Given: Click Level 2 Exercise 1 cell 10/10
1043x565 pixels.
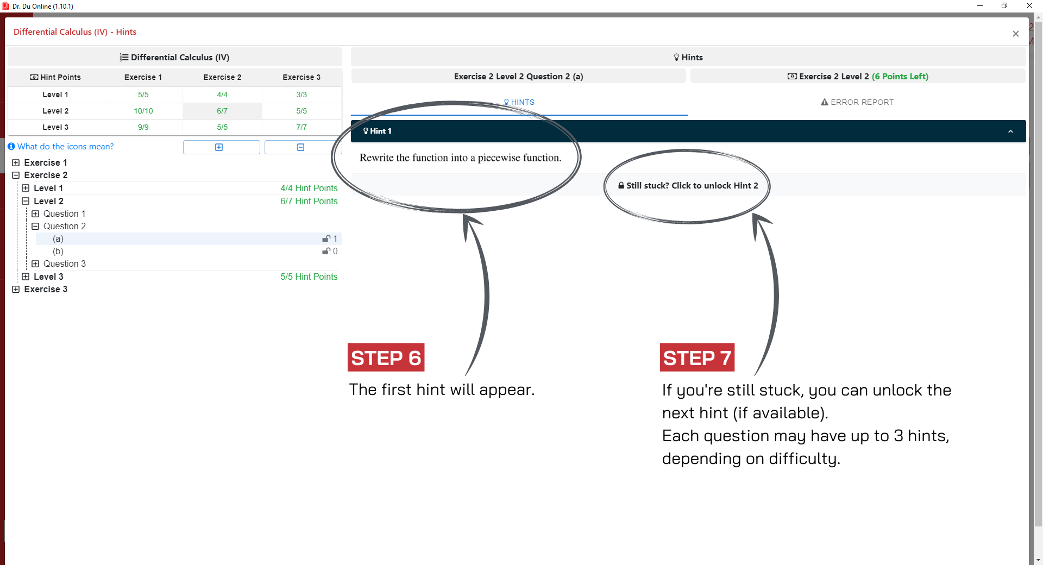Looking at the screenshot, I should pyautogui.click(x=143, y=111).
